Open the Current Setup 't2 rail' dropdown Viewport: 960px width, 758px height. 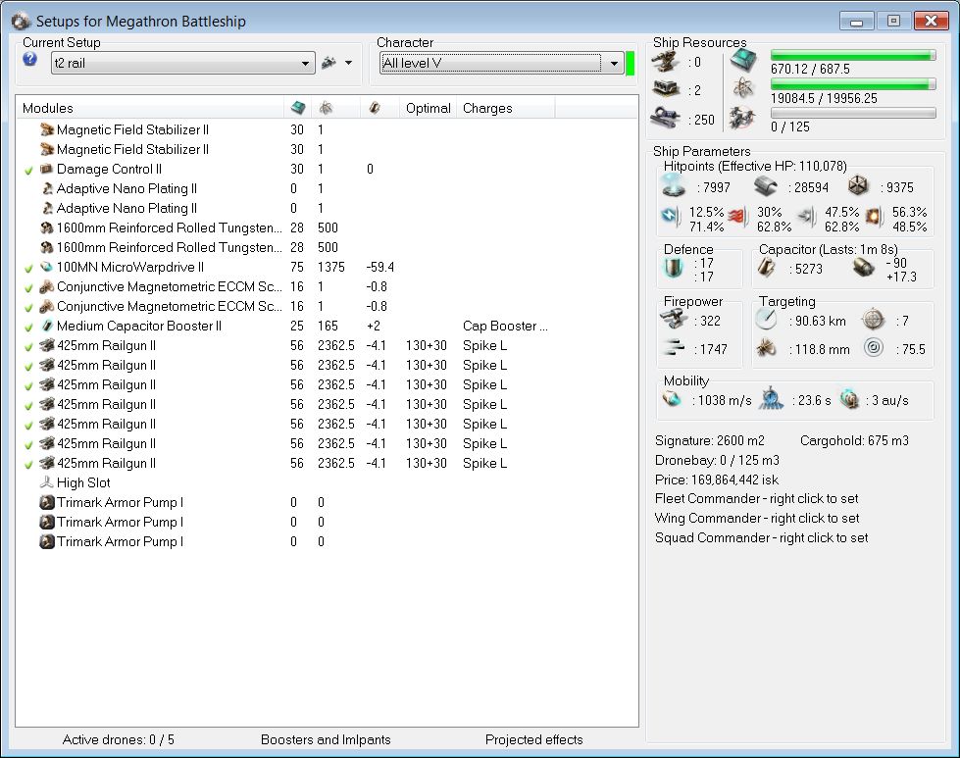183,63
